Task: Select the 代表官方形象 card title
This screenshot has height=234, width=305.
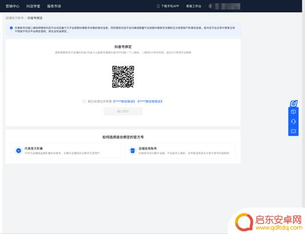Action: pos(34,148)
